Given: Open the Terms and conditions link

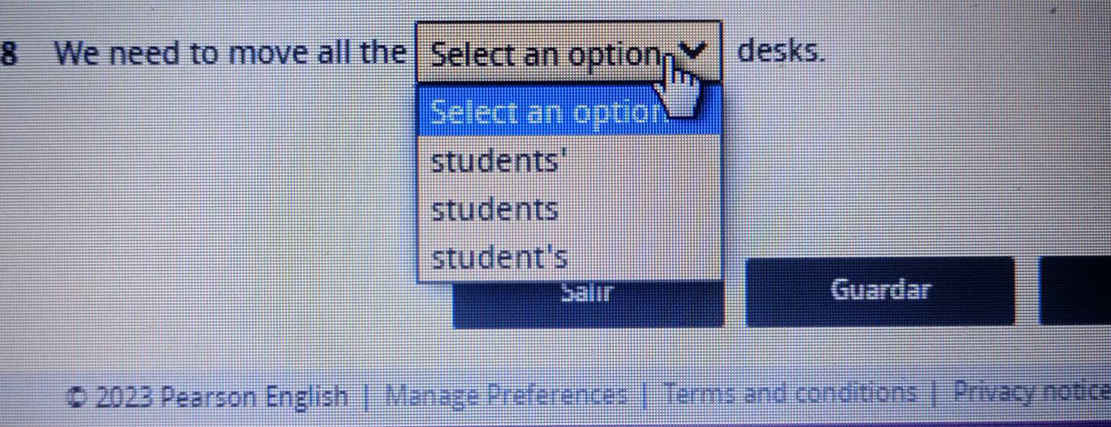Looking at the screenshot, I should coord(791,393).
